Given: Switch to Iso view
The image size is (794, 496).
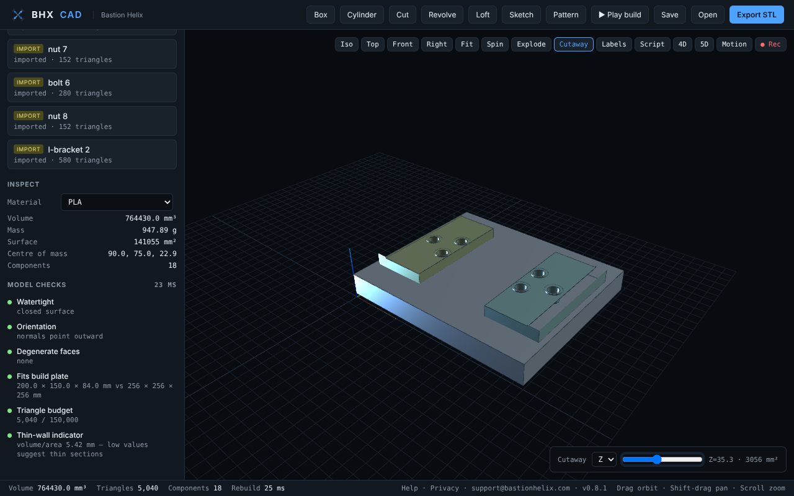Looking at the screenshot, I should pyautogui.click(x=347, y=44).
